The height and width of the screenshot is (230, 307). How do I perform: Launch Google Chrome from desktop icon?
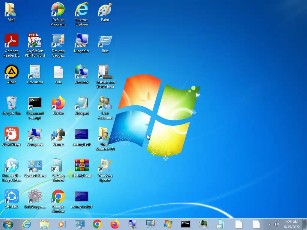(x=58, y=201)
